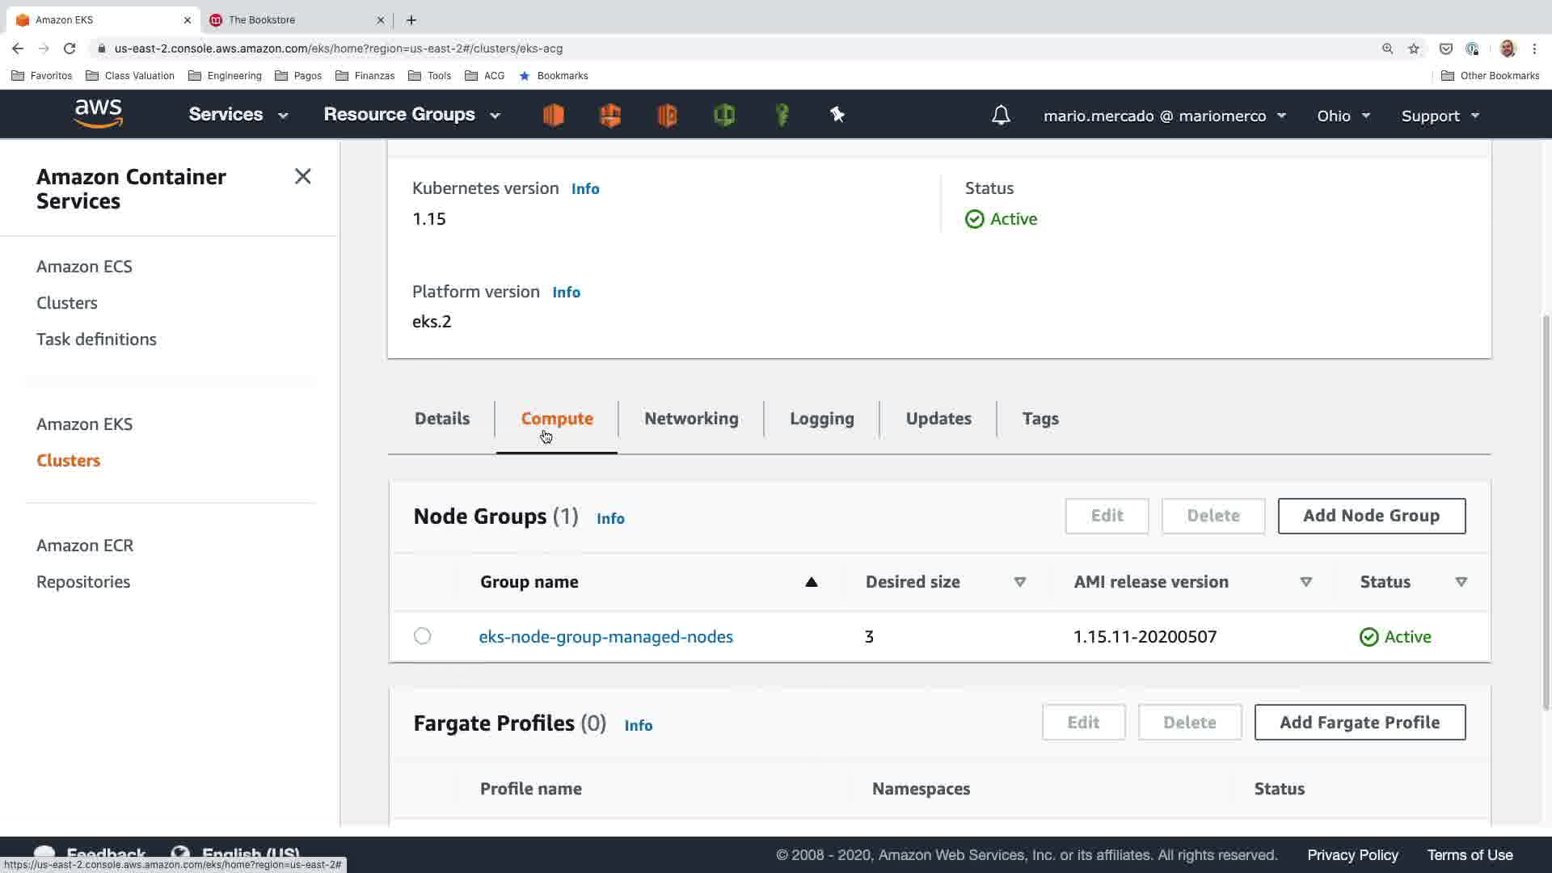Sort by Desired size column arrow

pos(1019,582)
